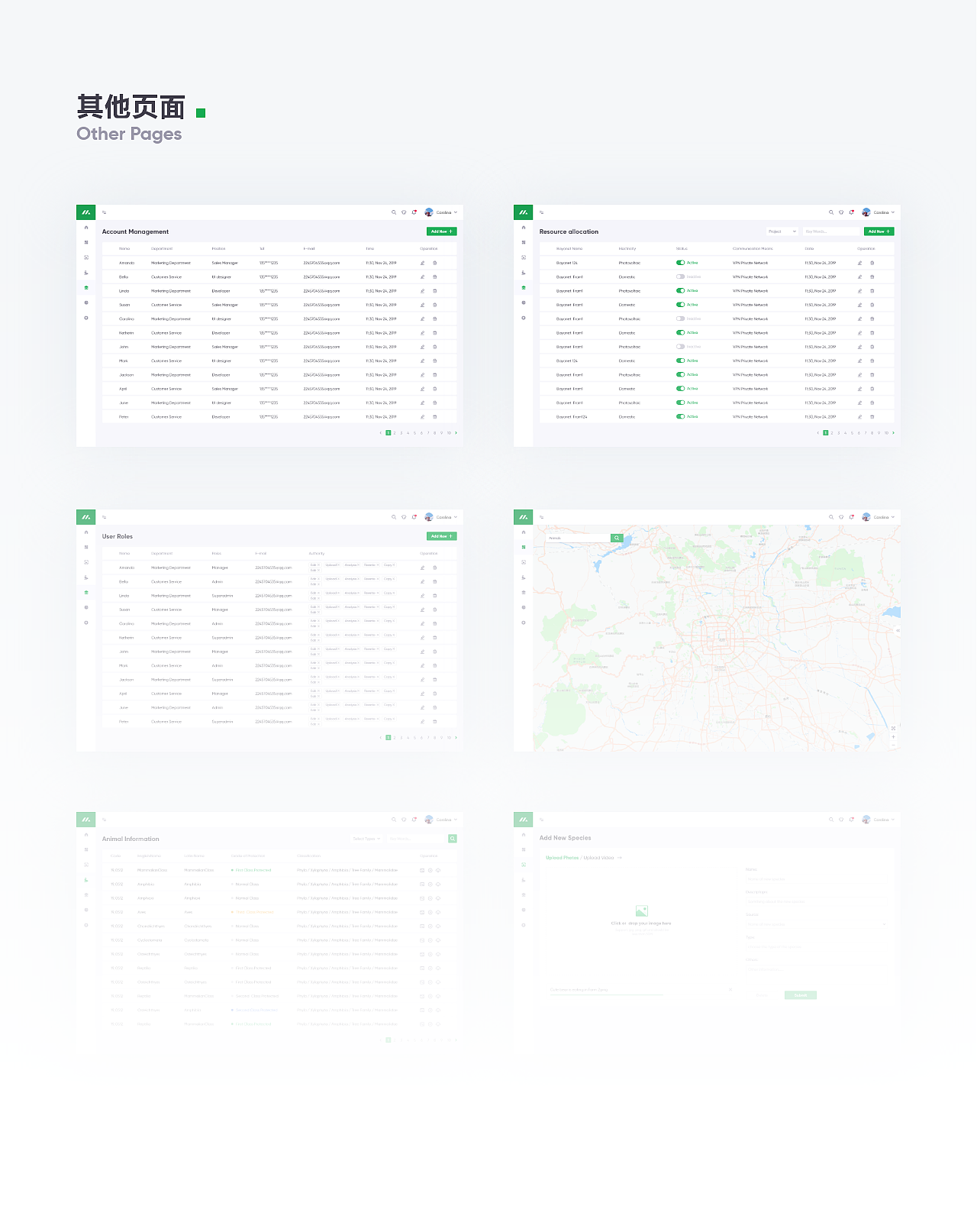This screenshot has width=977, height=1229.
Task: Click Key Words field in Resource allocation
Action: click(x=831, y=231)
